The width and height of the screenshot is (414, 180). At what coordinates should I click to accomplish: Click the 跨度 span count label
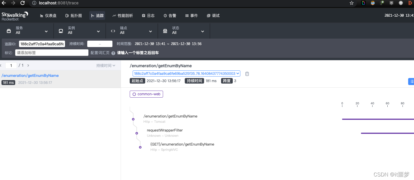click(227, 81)
